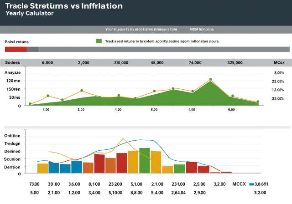Select the highest peak data point marker

211,80
